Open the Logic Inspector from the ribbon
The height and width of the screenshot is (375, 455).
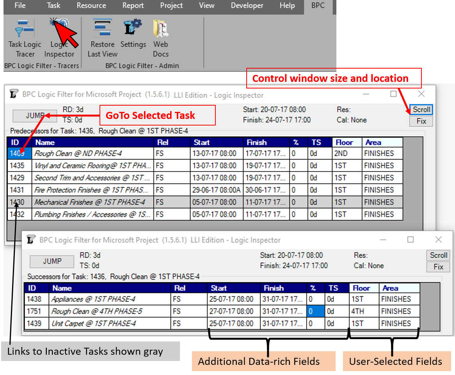pos(59,38)
